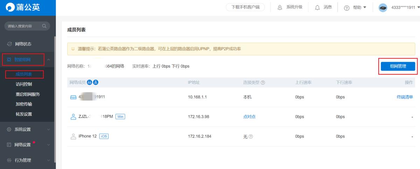The width and height of the screenshot is (420, 169).
Task: Click the 成员列表 page heading
Action: click(76, 30)
